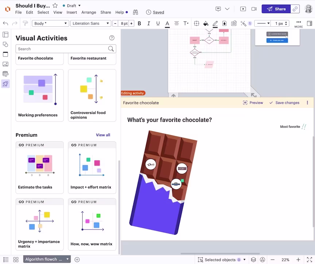This screenshot has width=315, height=264.
Task: Click Preview for Favorite chocolate activity
Action: coord(253,103)
